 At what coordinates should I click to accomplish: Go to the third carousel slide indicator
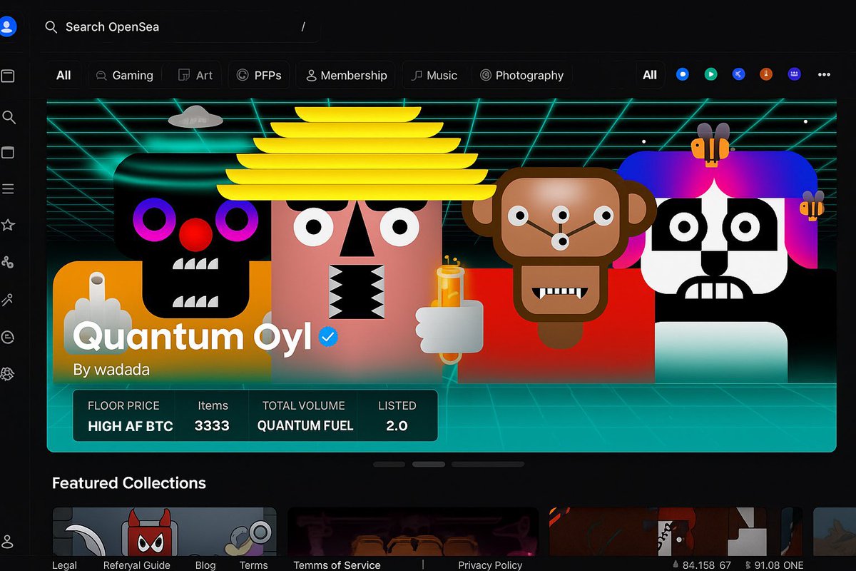click(488, 464)
